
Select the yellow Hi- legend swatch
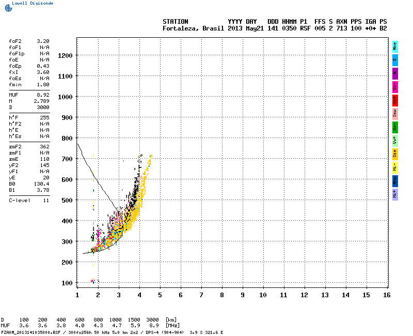(395, 167)
